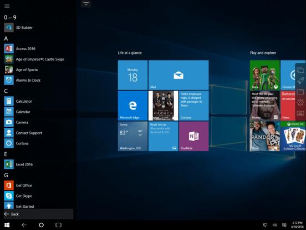The image size is (306, 230).
Task: Open the OneNote tile
Action: coord(194,136)
